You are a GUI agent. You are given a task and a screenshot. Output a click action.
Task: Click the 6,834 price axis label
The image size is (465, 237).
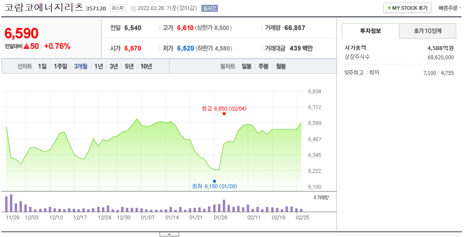click(315, 91)
